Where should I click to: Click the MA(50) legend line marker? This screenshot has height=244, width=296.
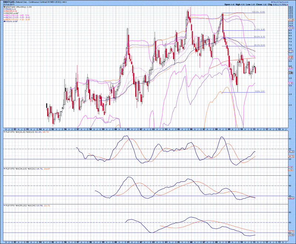tap(4, 9)
